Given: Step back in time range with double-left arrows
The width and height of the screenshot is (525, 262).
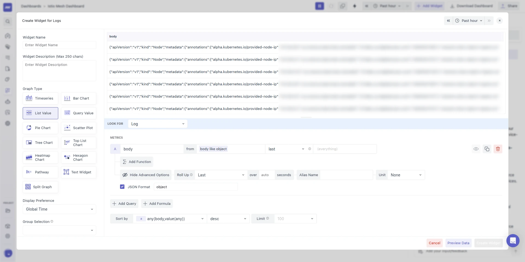Looking at the screenshot, I should point(448,21).
